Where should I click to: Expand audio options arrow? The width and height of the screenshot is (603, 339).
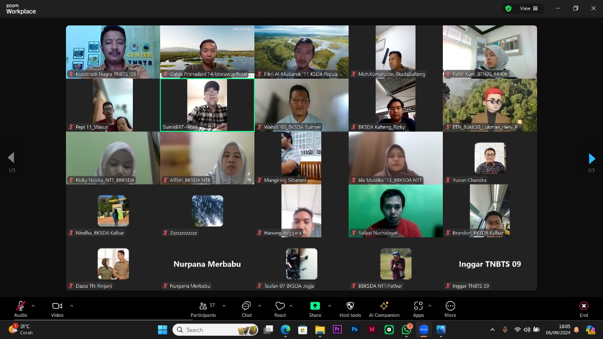point(33,306)
